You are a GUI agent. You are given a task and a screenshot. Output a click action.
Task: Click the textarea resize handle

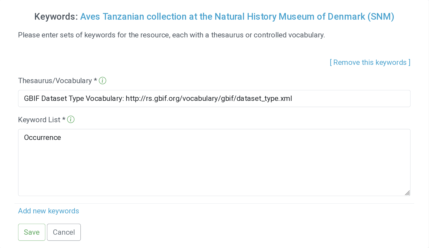[407, 193]
